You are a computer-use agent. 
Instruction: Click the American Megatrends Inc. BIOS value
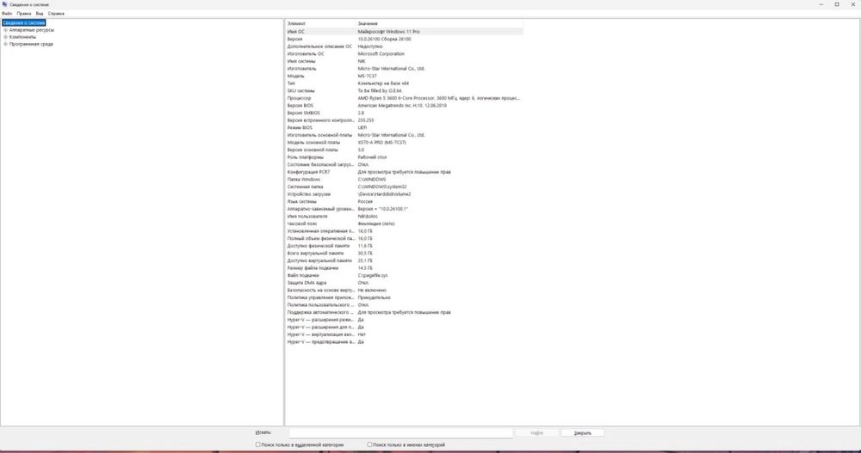click(x=402, y=106)
